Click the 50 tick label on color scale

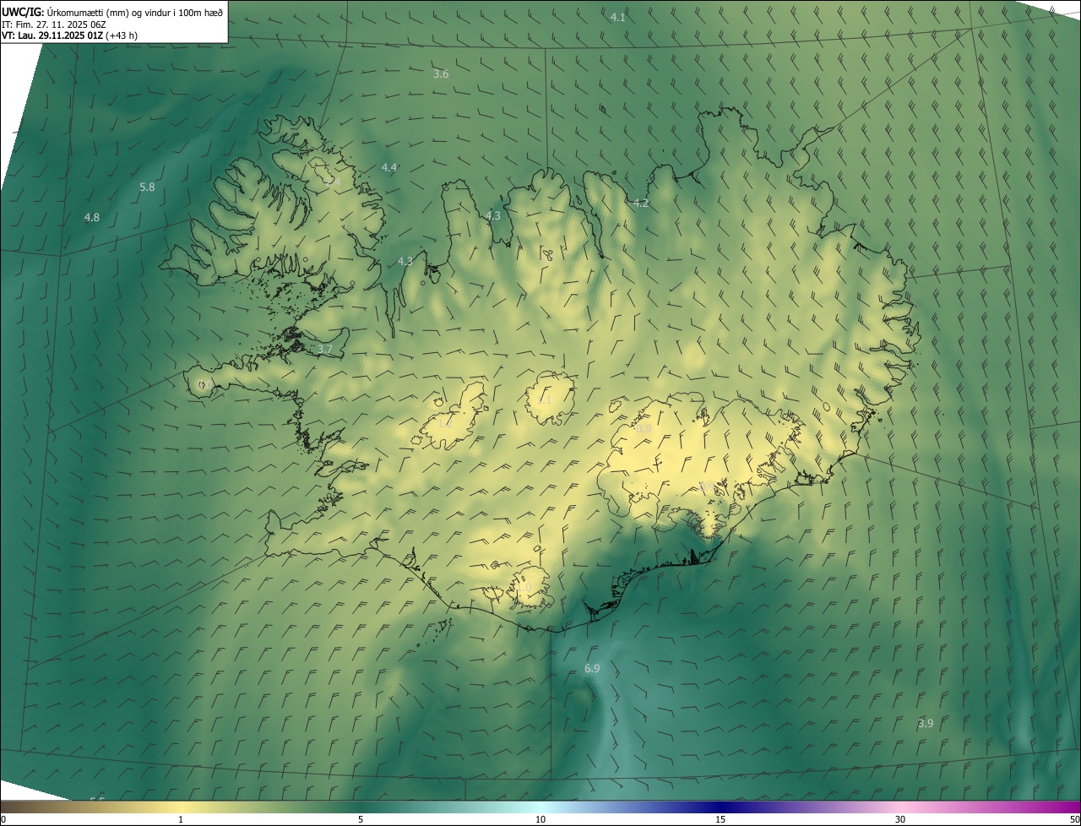(1074, 820)
